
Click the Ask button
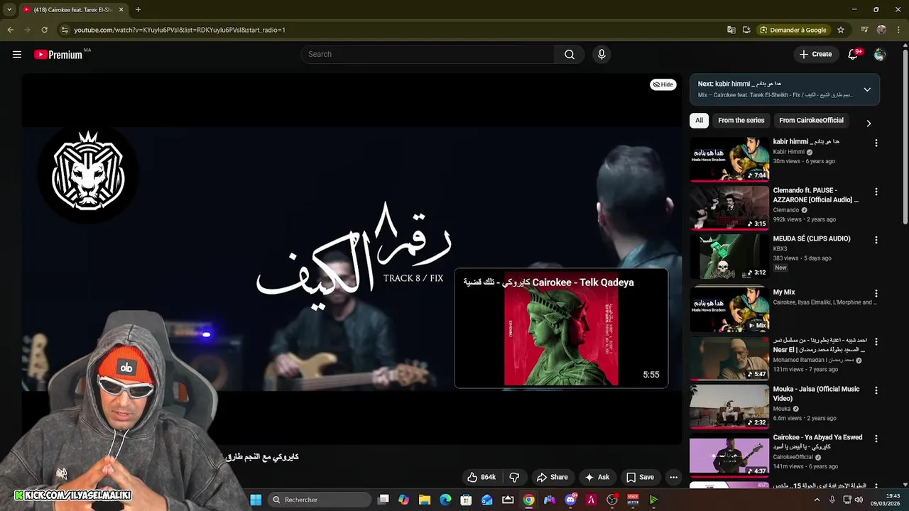pyautogui.click(x=597, y=477)
